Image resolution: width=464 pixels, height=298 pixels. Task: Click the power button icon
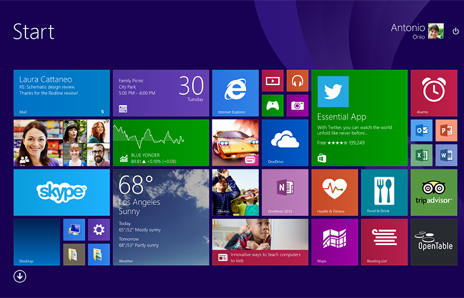click(456, 31)
